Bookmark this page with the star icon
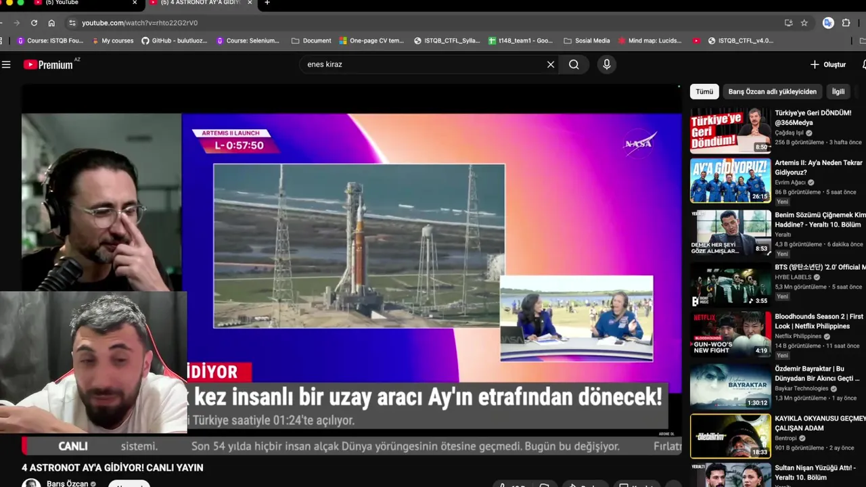The height and width of the screenshot is (487, 866). pyautogui.click(x=804, y=23)
